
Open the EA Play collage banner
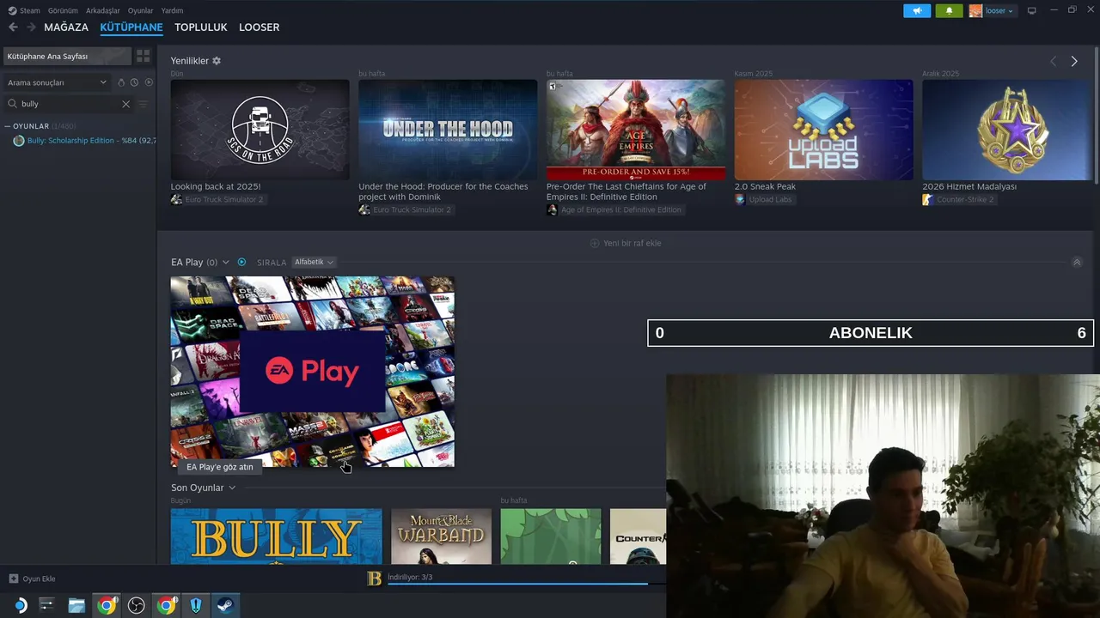[312, 372]
